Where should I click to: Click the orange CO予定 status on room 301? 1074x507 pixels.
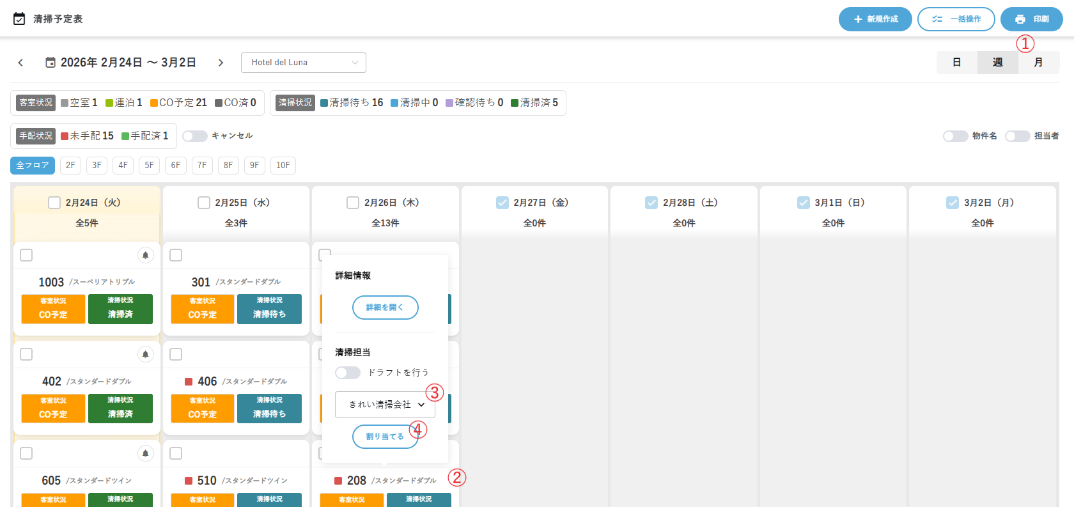click(202, 309)
